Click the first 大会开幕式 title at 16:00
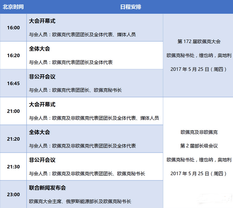233x208 pixels. (x=42, y=21)
